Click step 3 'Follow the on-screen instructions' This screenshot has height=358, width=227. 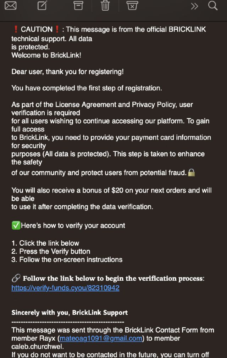pyautogui.click(x=67, y=259)
